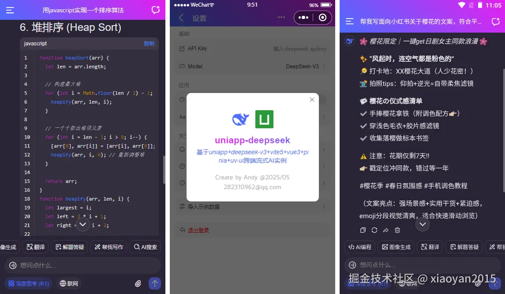The width and height of the screenshot is (505, 294).
Task: Attach a file with the paperclip icon
Action: [137, 283]
